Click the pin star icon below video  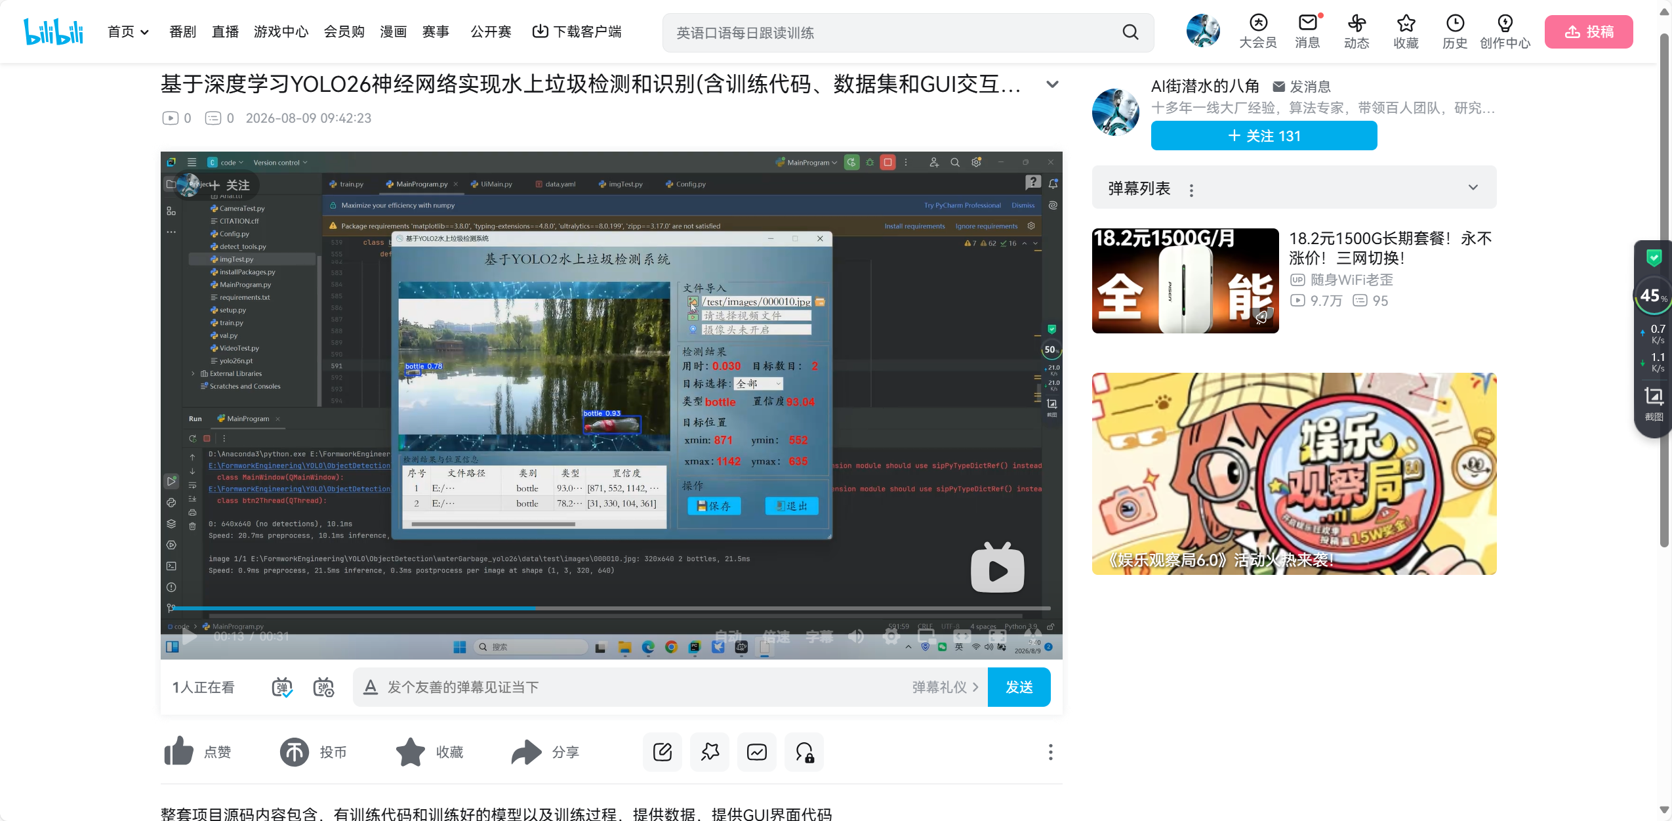[x=710, y=751]
